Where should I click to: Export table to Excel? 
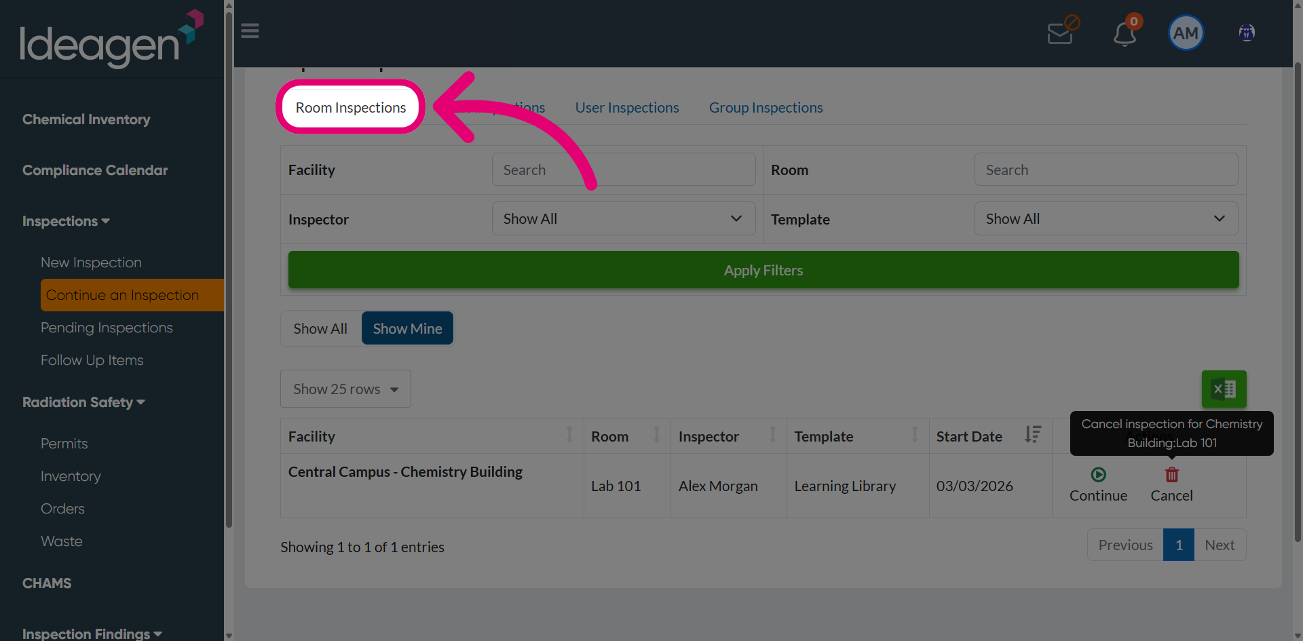pos(1224,389)
